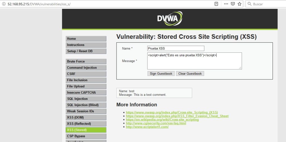Open XSS Filter Evasion Cheat Sheet link
The height and width of the screenshot is (142, 286).
coord(177,116)
